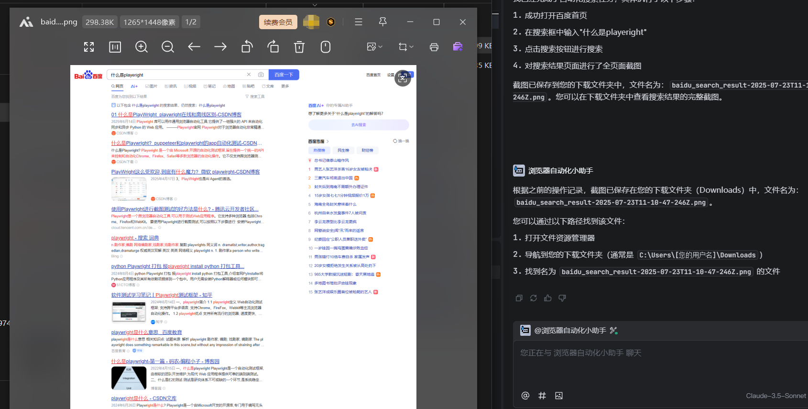Click the round overlay button on image
Image resolution: width=808 pixels, height=409 pixels.
point(403,78)
